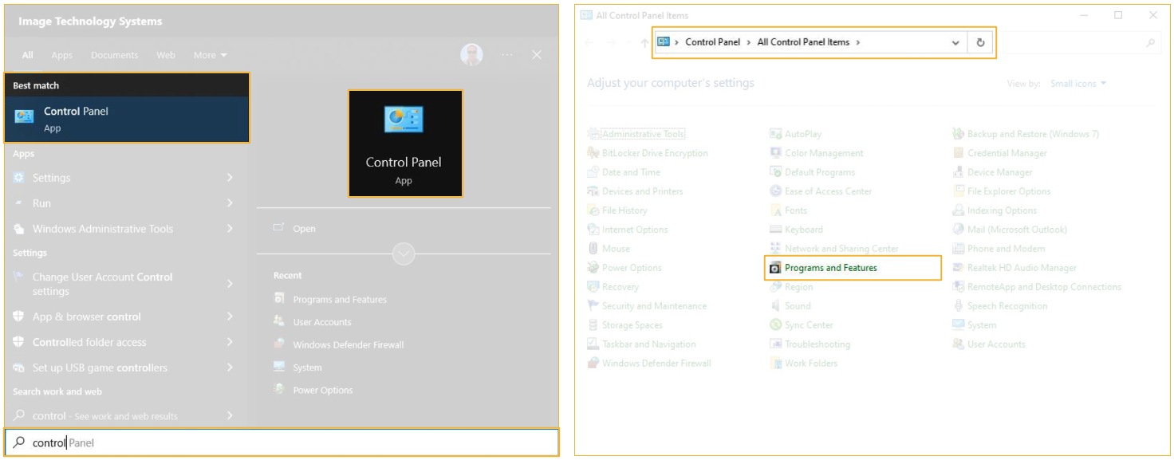The height and width of the screenshot is (460, 1174).
Task: Click the large Control Panel app tile
Action: coord(404,144)
